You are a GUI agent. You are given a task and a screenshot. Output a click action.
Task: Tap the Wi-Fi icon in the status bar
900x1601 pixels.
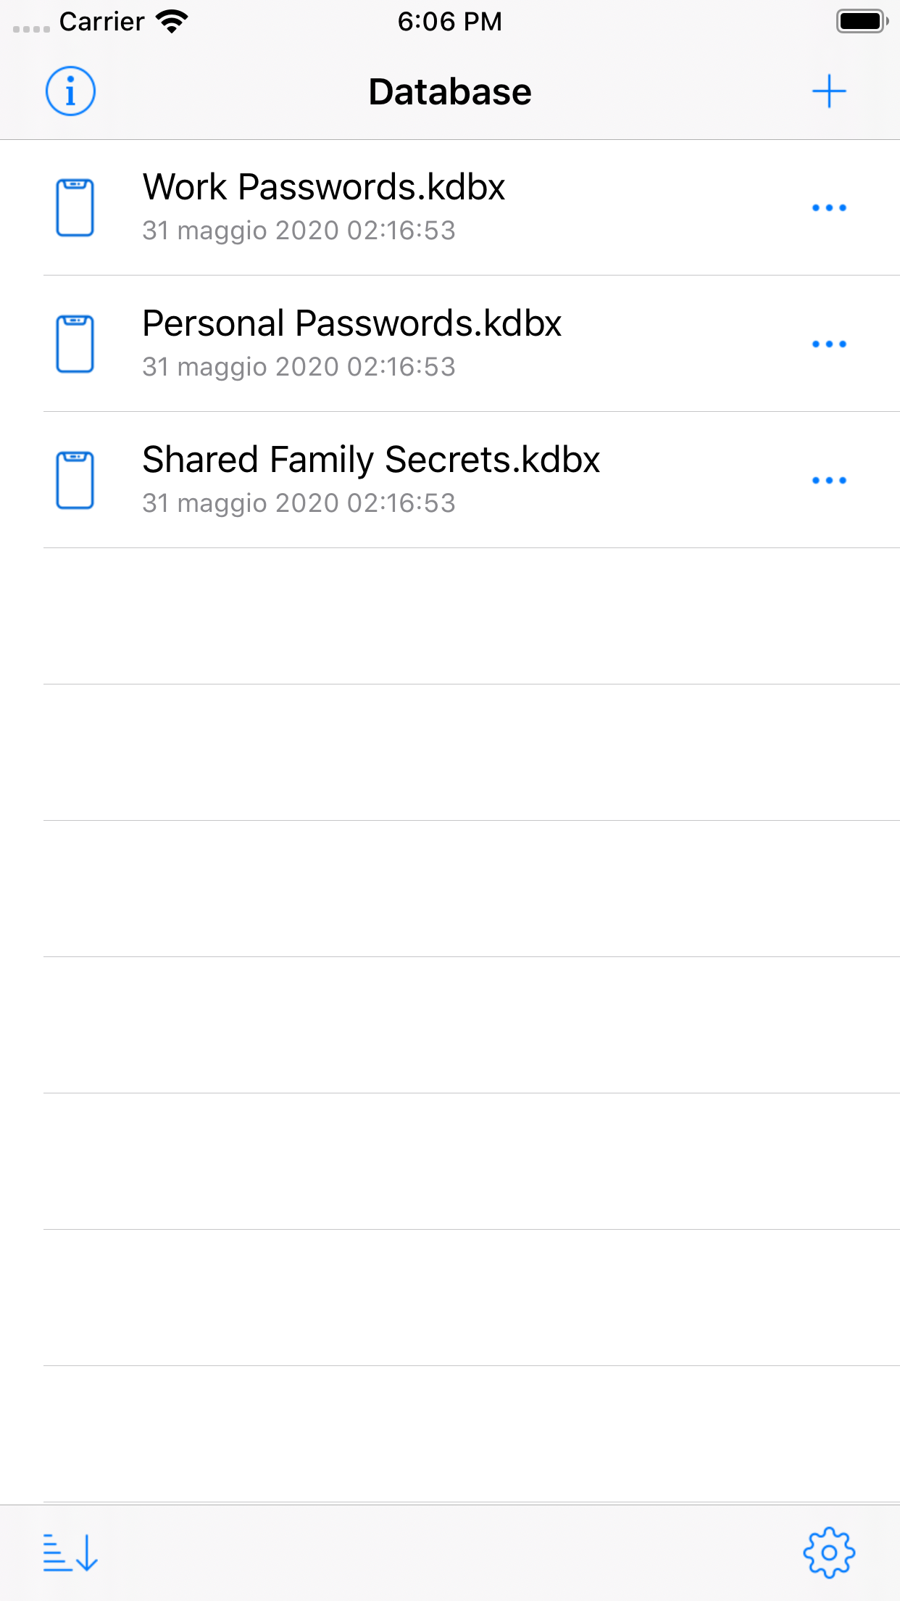171,21
